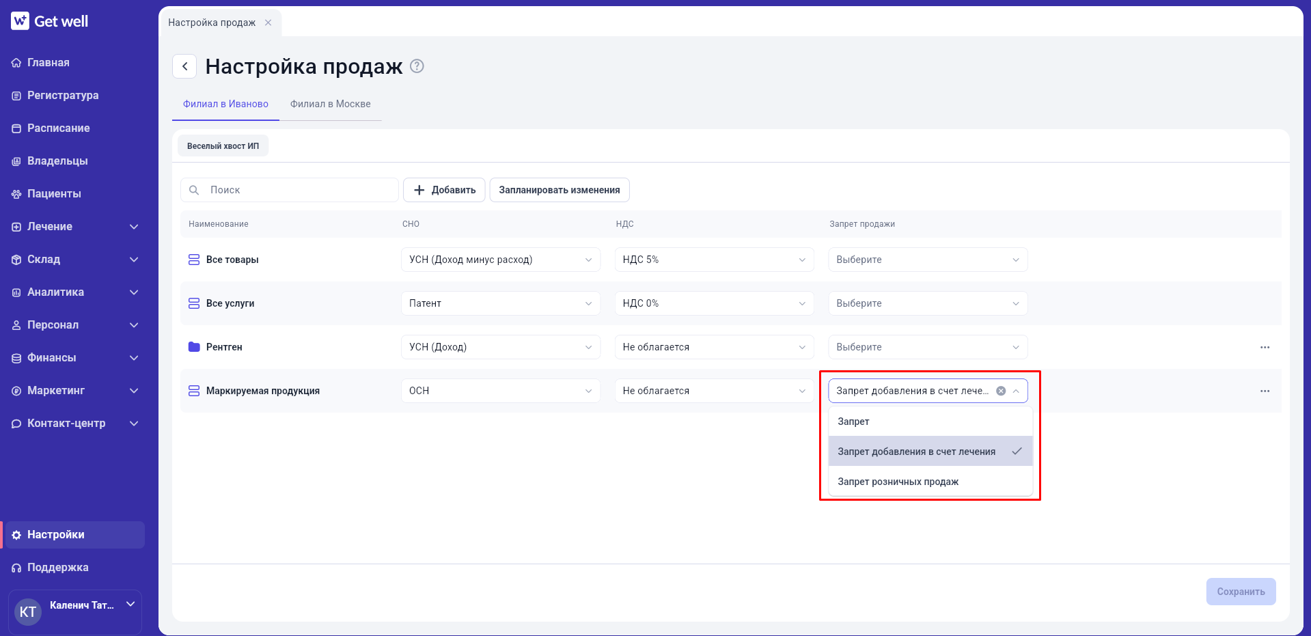Expand the Контакт-центр menu chevron
The height and width of the screenshot is (636, 1311).
pyautogui.click(x=134, y=424)
